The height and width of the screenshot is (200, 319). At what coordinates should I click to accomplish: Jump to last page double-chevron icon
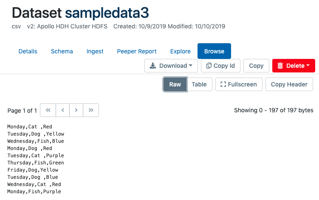pyautogui.click(x=91, y=110)
